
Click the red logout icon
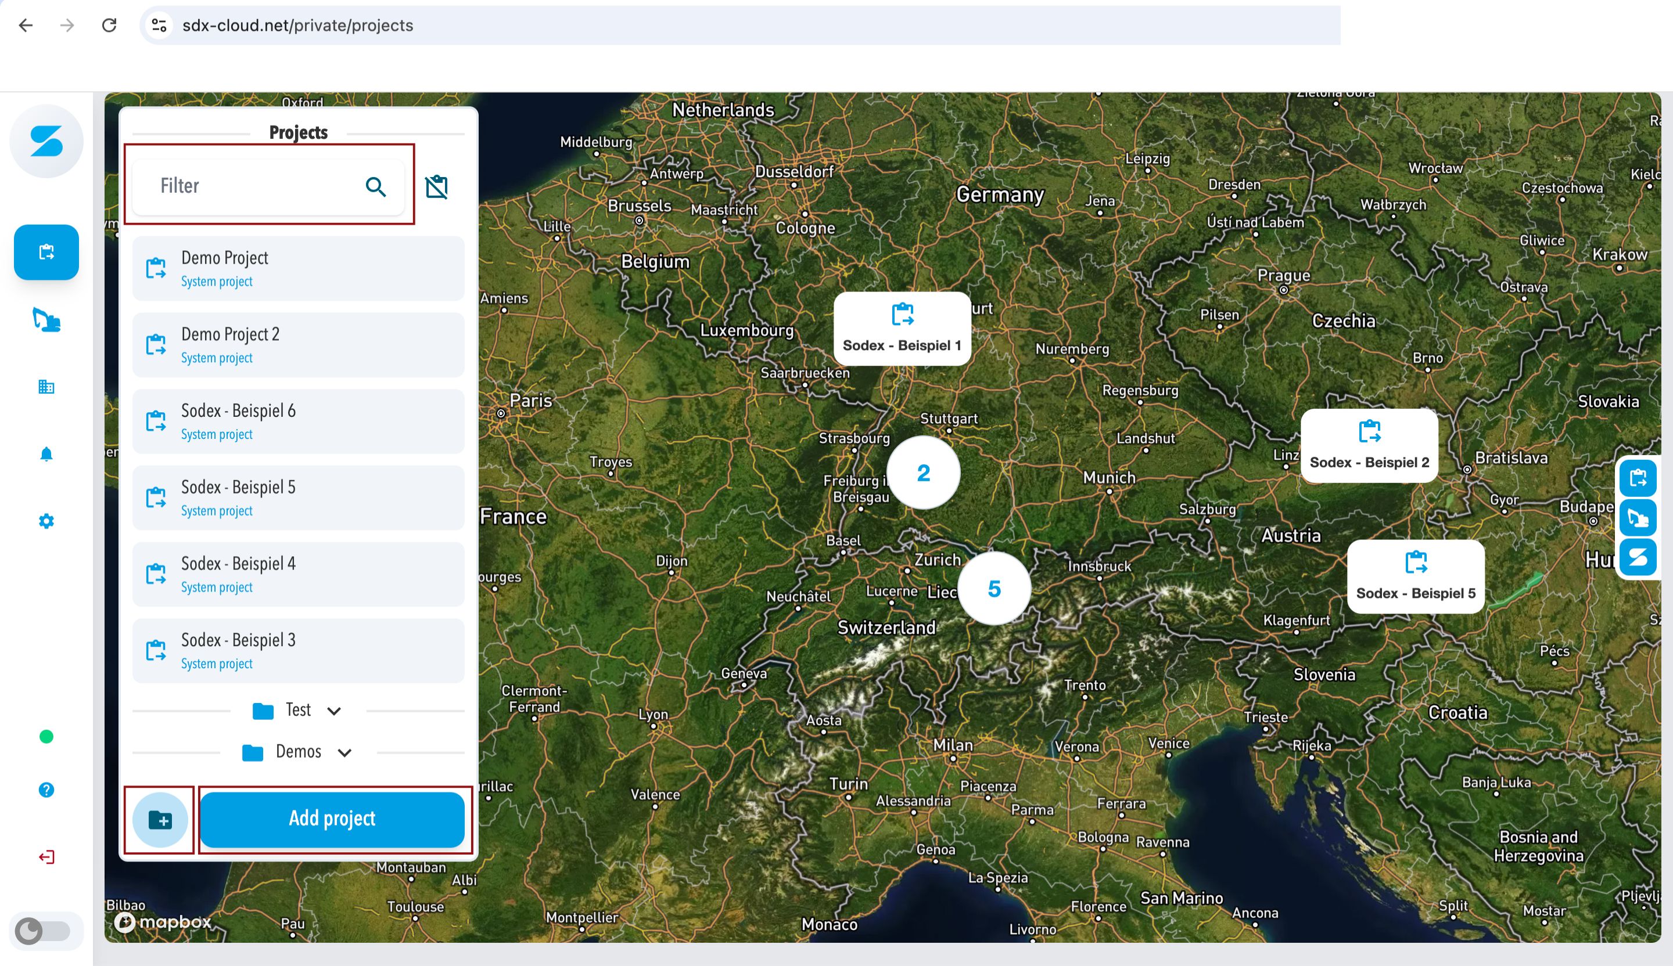coord(46,856)
